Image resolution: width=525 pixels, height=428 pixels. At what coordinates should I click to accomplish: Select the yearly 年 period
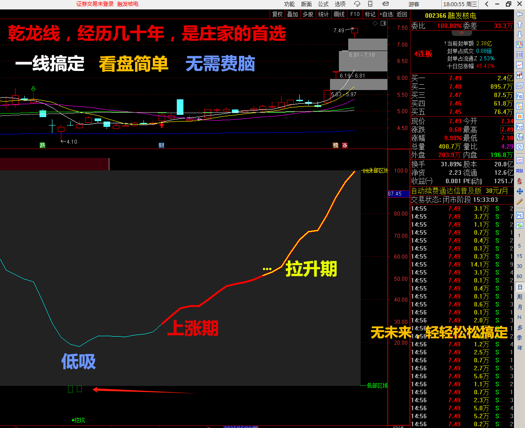point(519,348)
